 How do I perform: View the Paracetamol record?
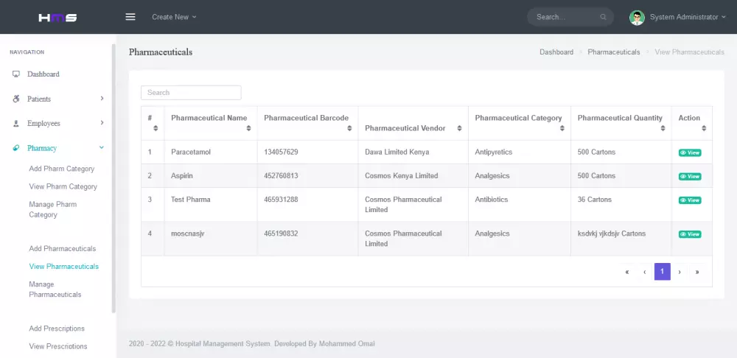pyautogui.click(x=690, y=152)
